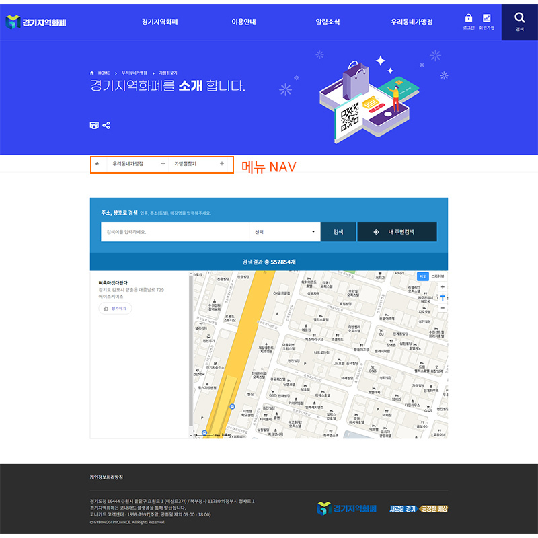Image resolution: width=538 pixels, height=538 pixels.
Task: Click 가맹점찾기 breadcrumb link
Action: [x=167, y=73]
